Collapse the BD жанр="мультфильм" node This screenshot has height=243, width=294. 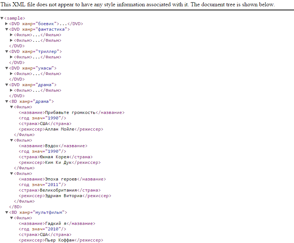[7, 212]
